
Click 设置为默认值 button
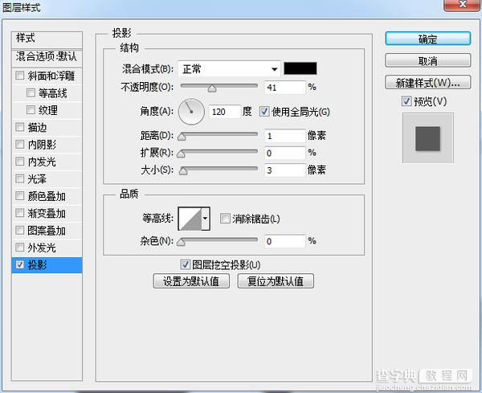191,281
